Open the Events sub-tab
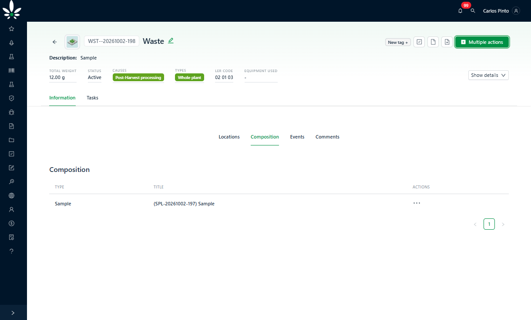 [297, 137]
